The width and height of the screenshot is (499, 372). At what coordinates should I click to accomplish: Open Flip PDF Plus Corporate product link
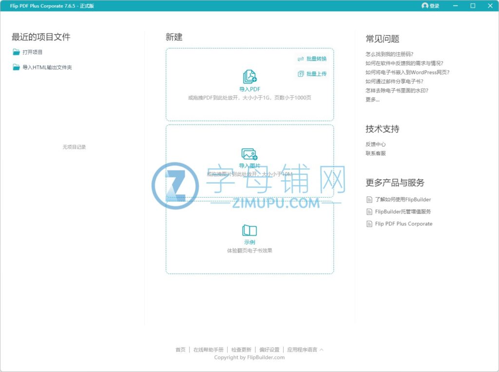pos(403,224)
